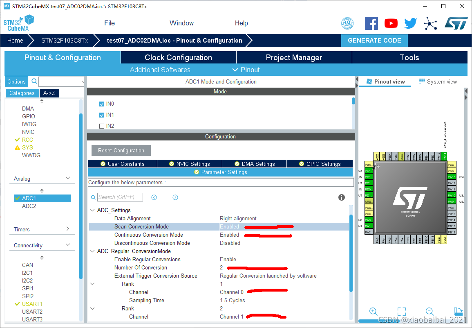Screen dimensions: 472x328
Task: Click the PA12 pin on the chip
Action: tap(452, 183)
